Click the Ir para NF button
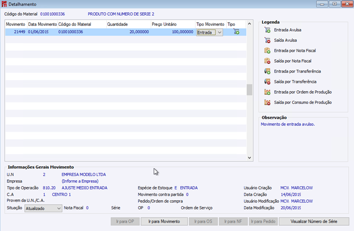The height and width of the screenshot is (231, 354). (233, 222)
